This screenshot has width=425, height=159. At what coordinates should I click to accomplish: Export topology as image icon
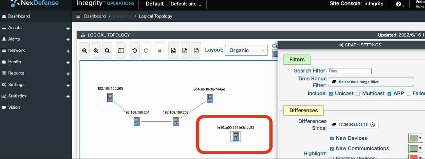pos(174,51)
